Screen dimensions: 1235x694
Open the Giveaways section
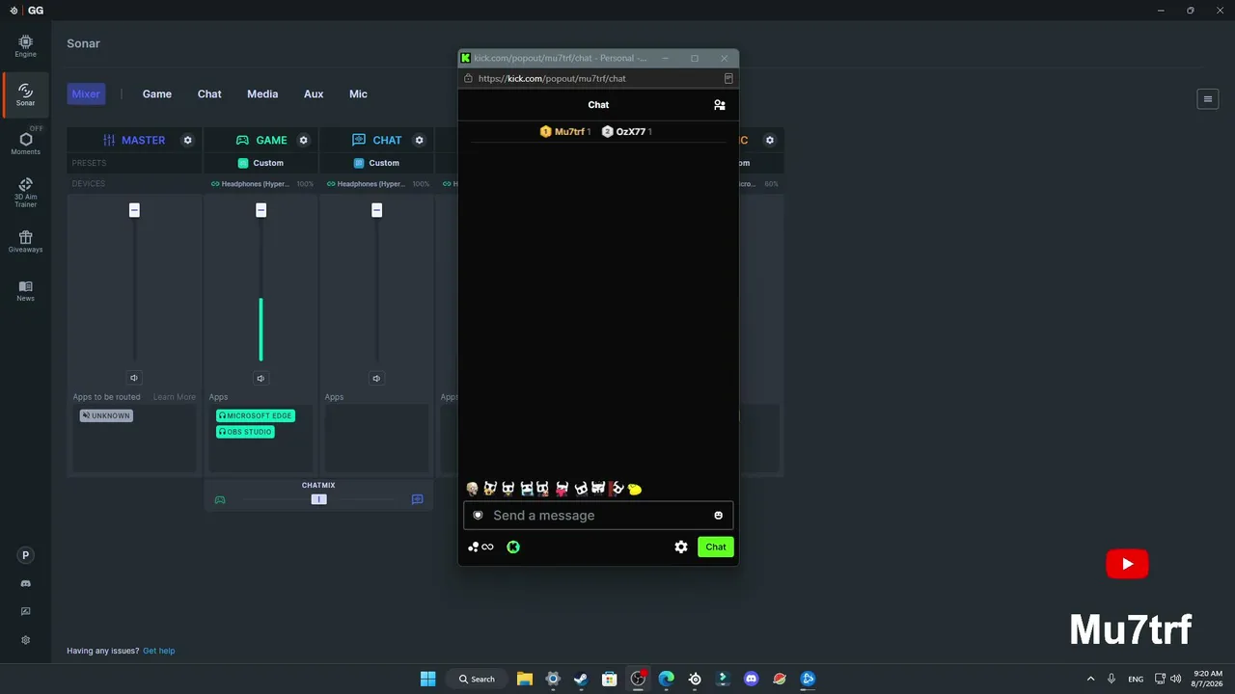pyautogui.click(x=25, y=241)
